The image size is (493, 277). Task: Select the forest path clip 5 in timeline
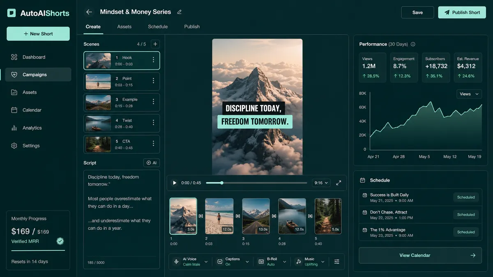[x=328, y=216]
